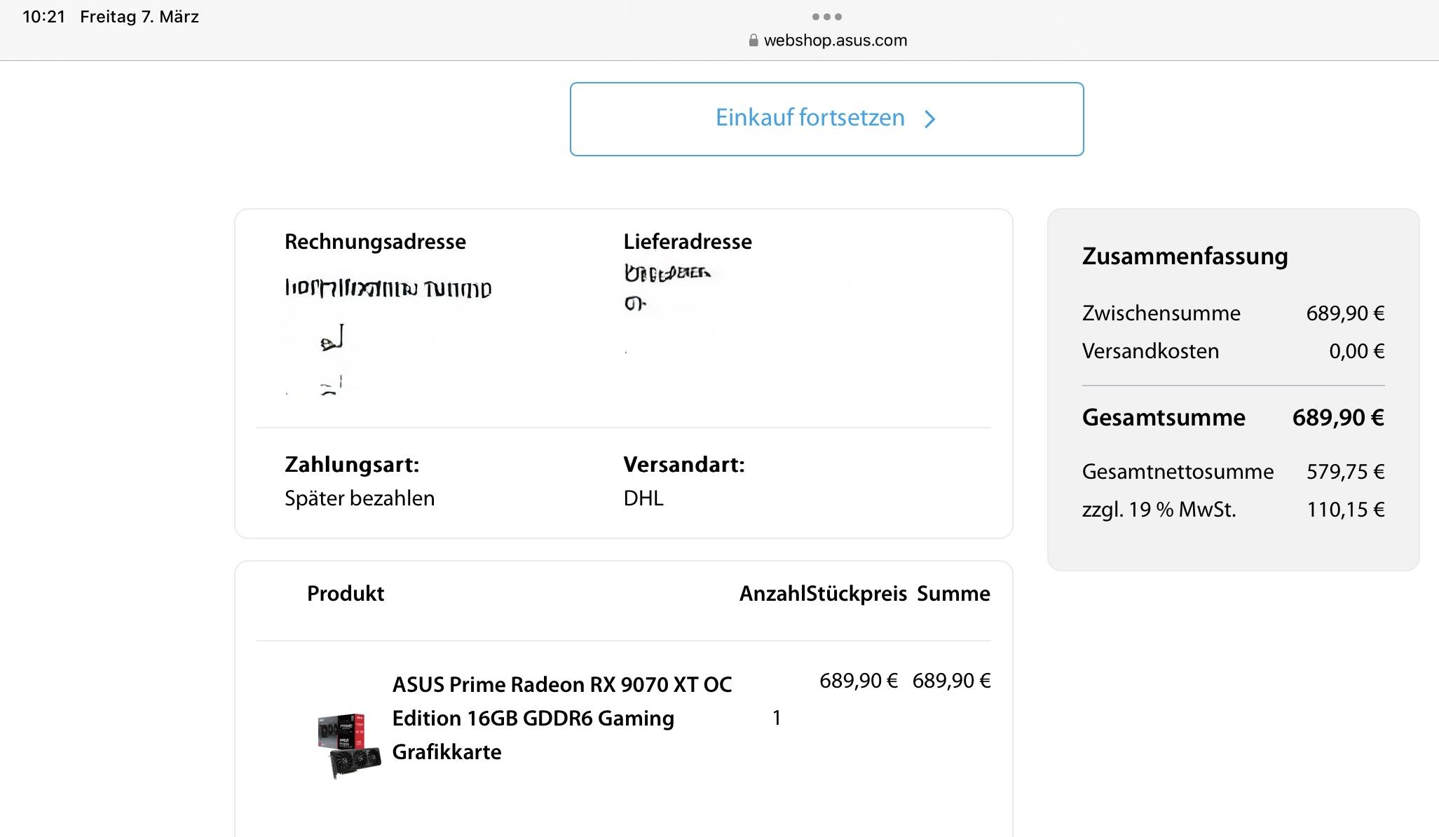Click the Zwischensumme label in summary
The height and width of the screenshot is (837, 1439).
coord(1161,313)
